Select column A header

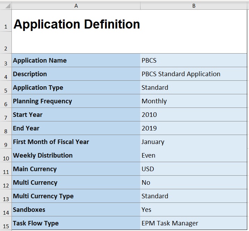[76, 6]
